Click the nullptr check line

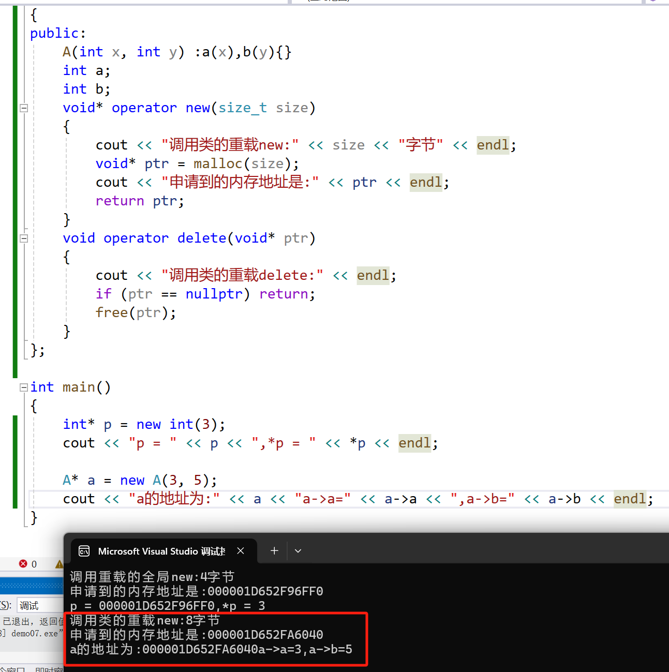click(205, 294)
